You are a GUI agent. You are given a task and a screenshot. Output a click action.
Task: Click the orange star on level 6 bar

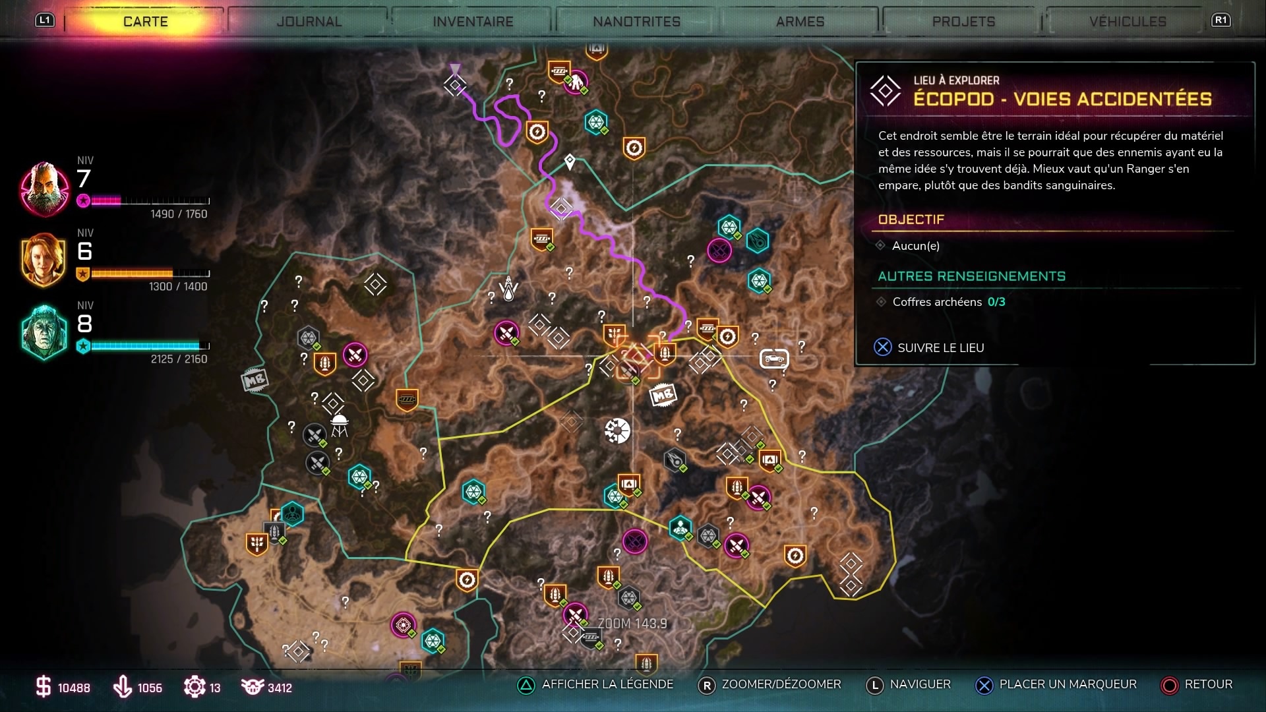point(83,274)
